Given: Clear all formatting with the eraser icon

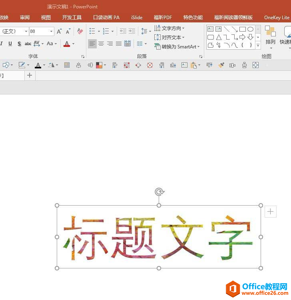Looking at the screenshot, I should (x=80, y=31).
